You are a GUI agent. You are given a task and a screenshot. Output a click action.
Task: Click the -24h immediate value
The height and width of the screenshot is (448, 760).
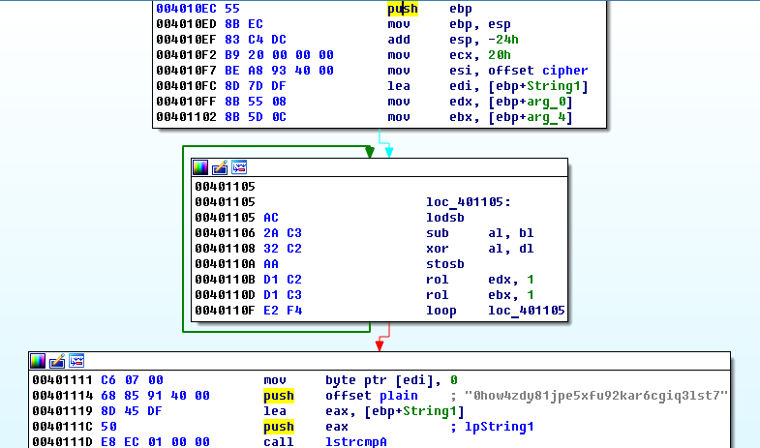(503, 40)
